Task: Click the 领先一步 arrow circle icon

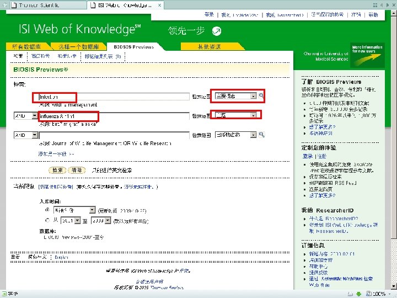Action: 217,31
